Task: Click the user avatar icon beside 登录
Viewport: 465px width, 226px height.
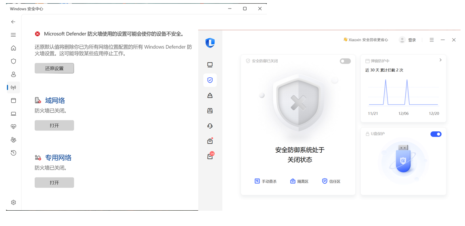Action: pos(402,40)
